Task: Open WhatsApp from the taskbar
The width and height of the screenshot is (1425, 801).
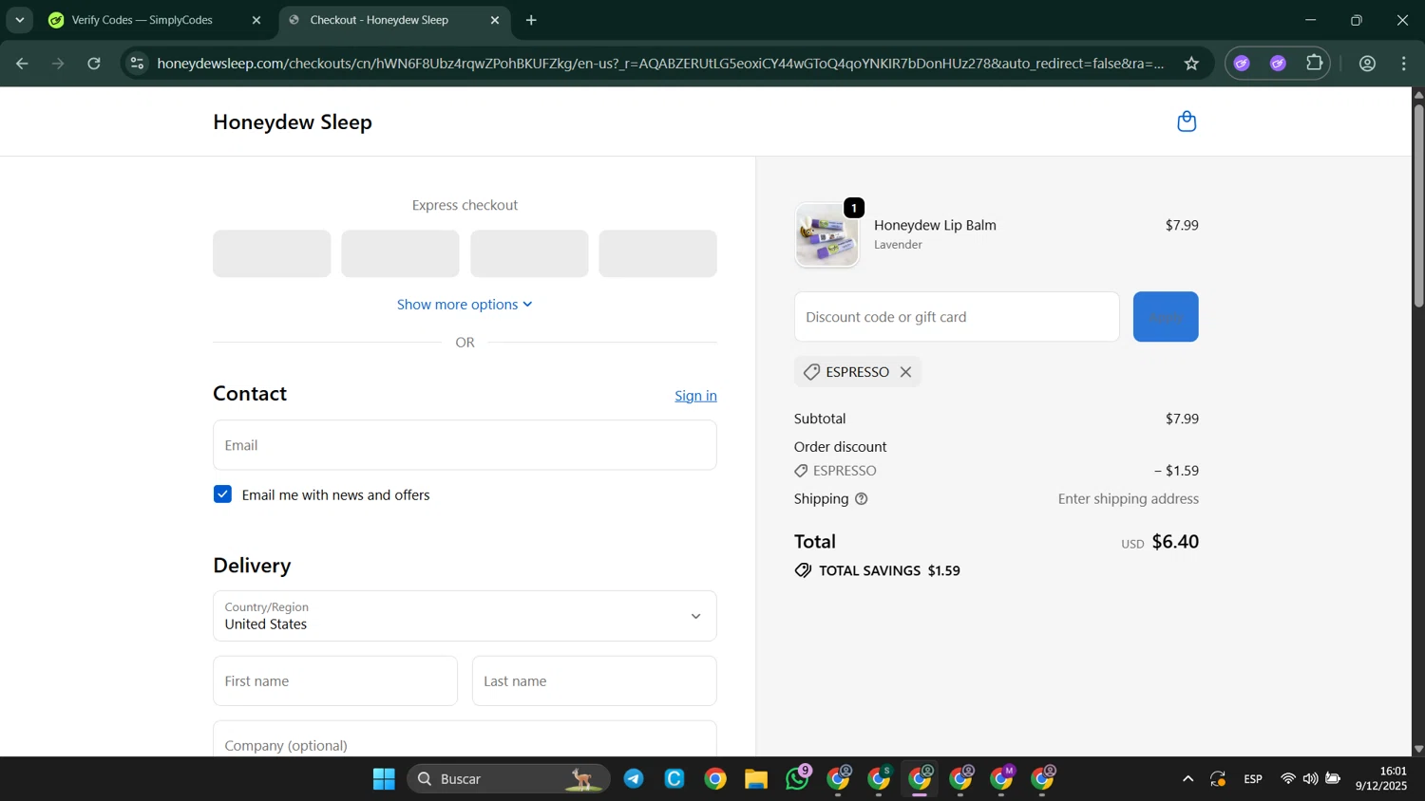Action: (x=798, y=779)
